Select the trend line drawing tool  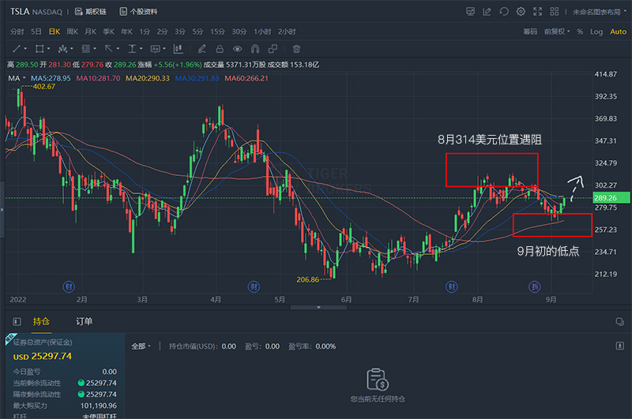point(17,49)
